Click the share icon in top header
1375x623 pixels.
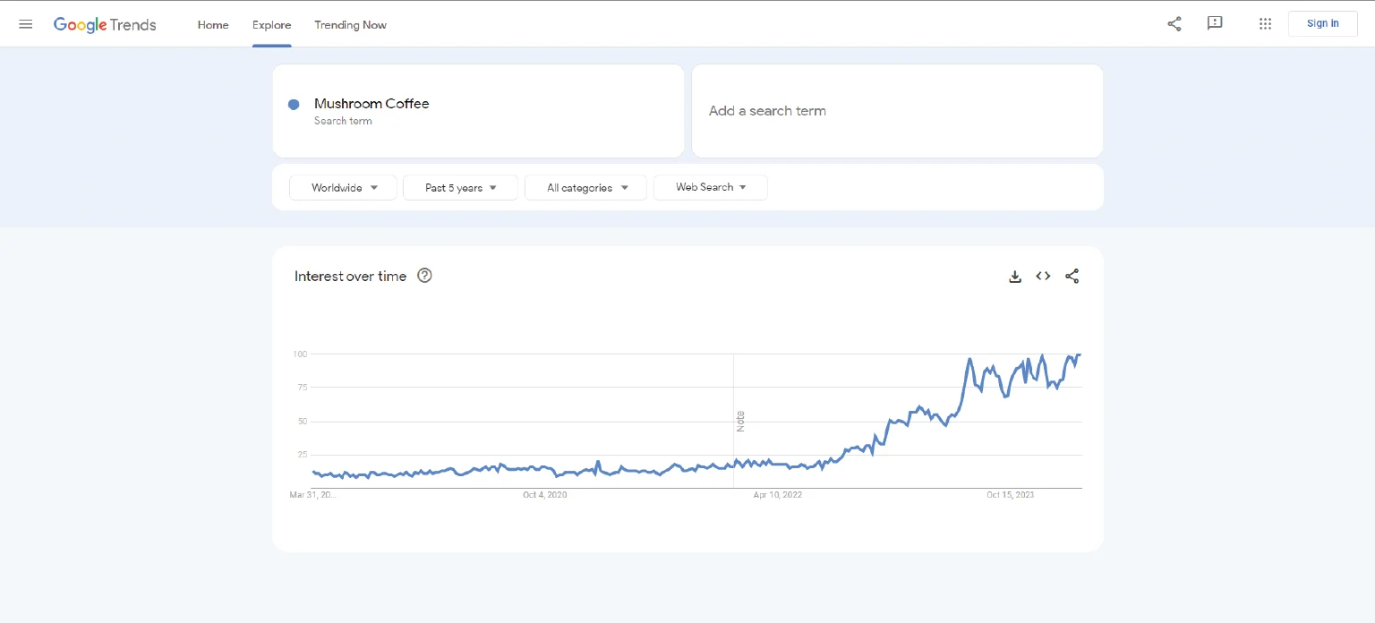1174,24
